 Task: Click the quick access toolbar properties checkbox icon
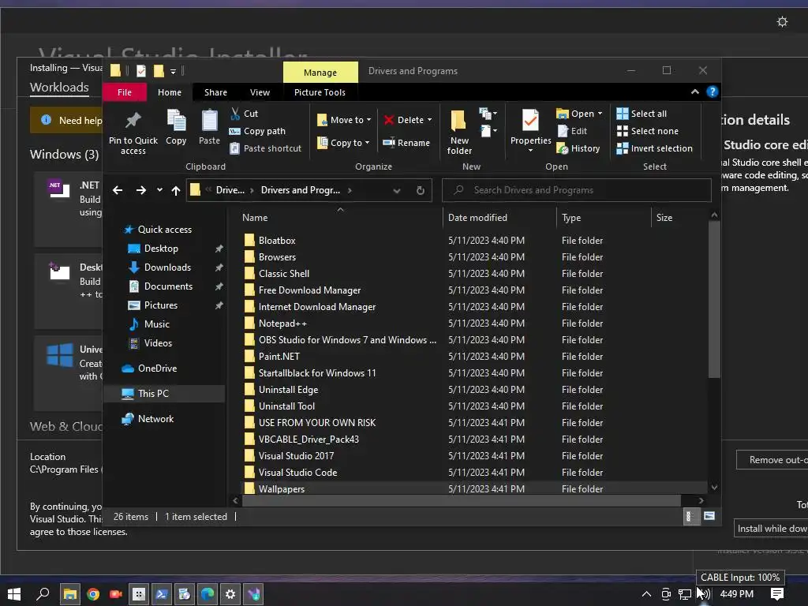[140, 71]
